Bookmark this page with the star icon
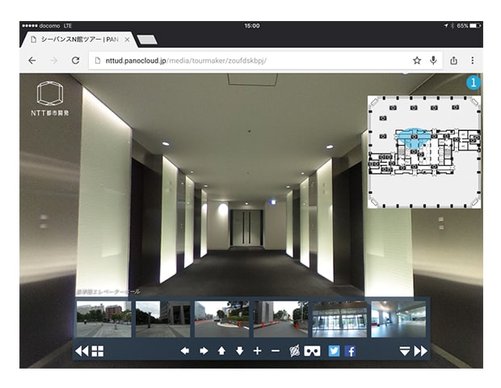The image size is (501, 388). 417,61
